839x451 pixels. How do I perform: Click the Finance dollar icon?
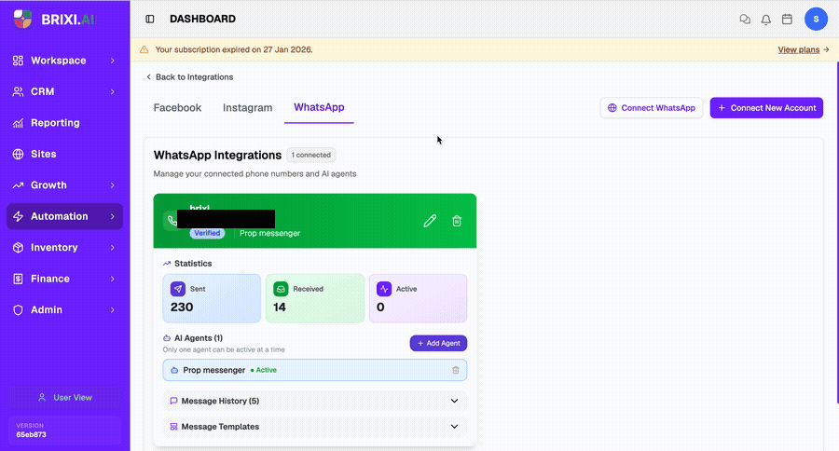click(19, 279)
